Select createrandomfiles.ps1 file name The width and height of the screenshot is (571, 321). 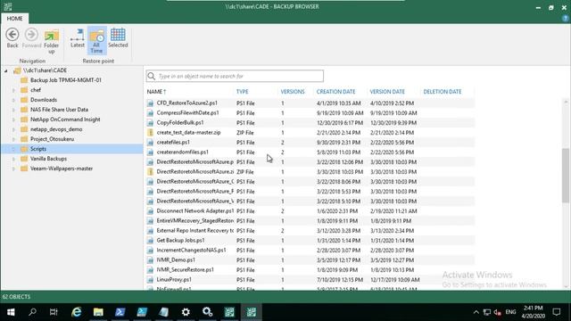point(182,152)
